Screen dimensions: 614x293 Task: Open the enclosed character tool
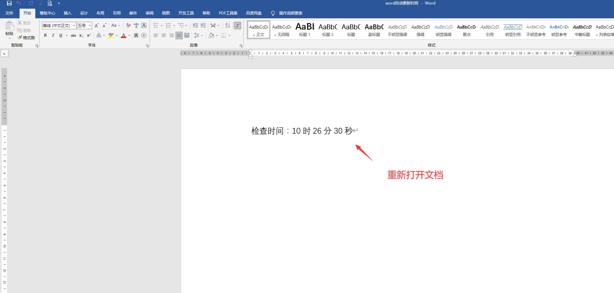click(x=144, y=35)
